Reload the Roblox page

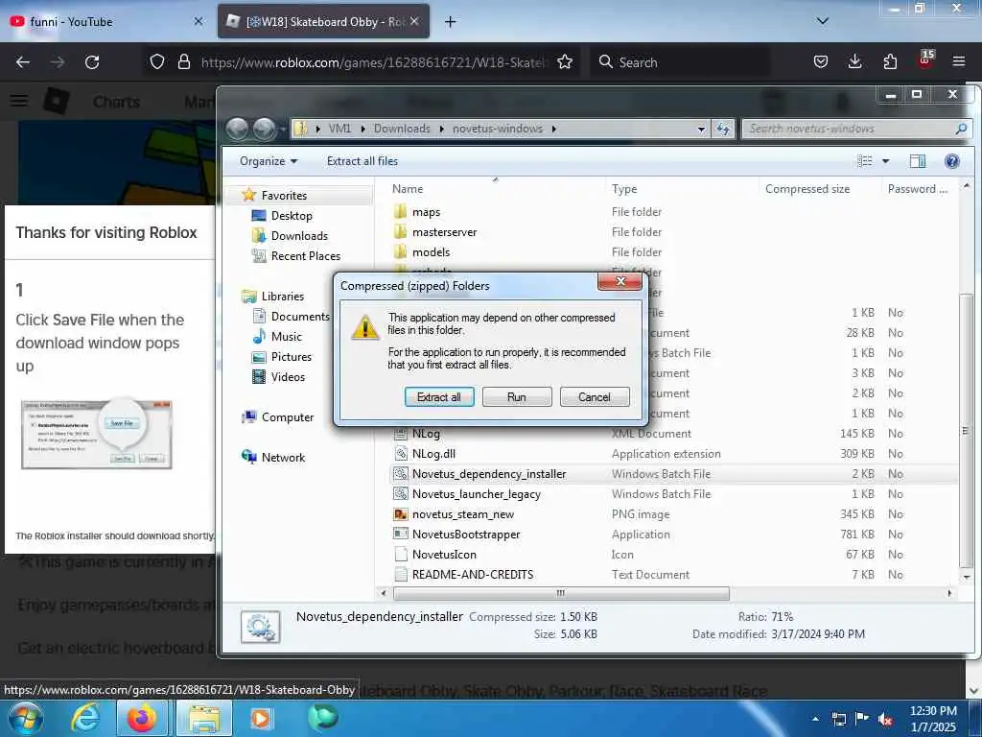coord(92,62)
